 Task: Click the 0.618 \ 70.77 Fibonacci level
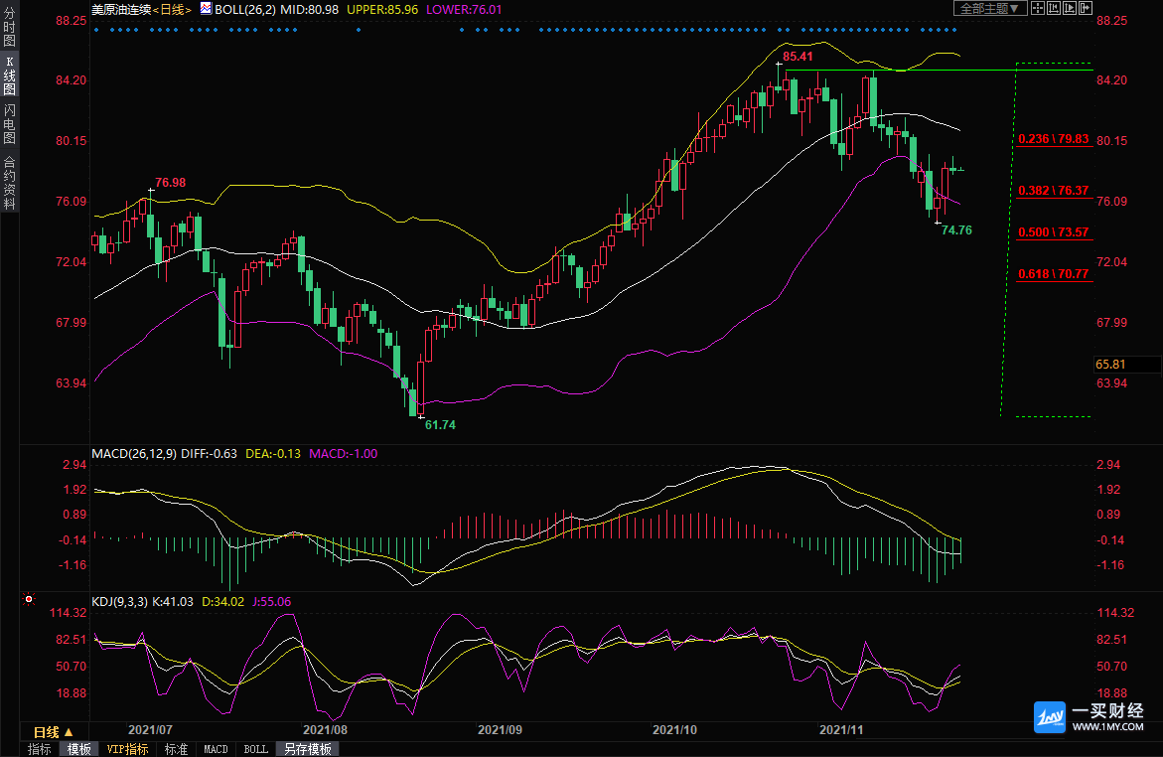coord(1053,274)
